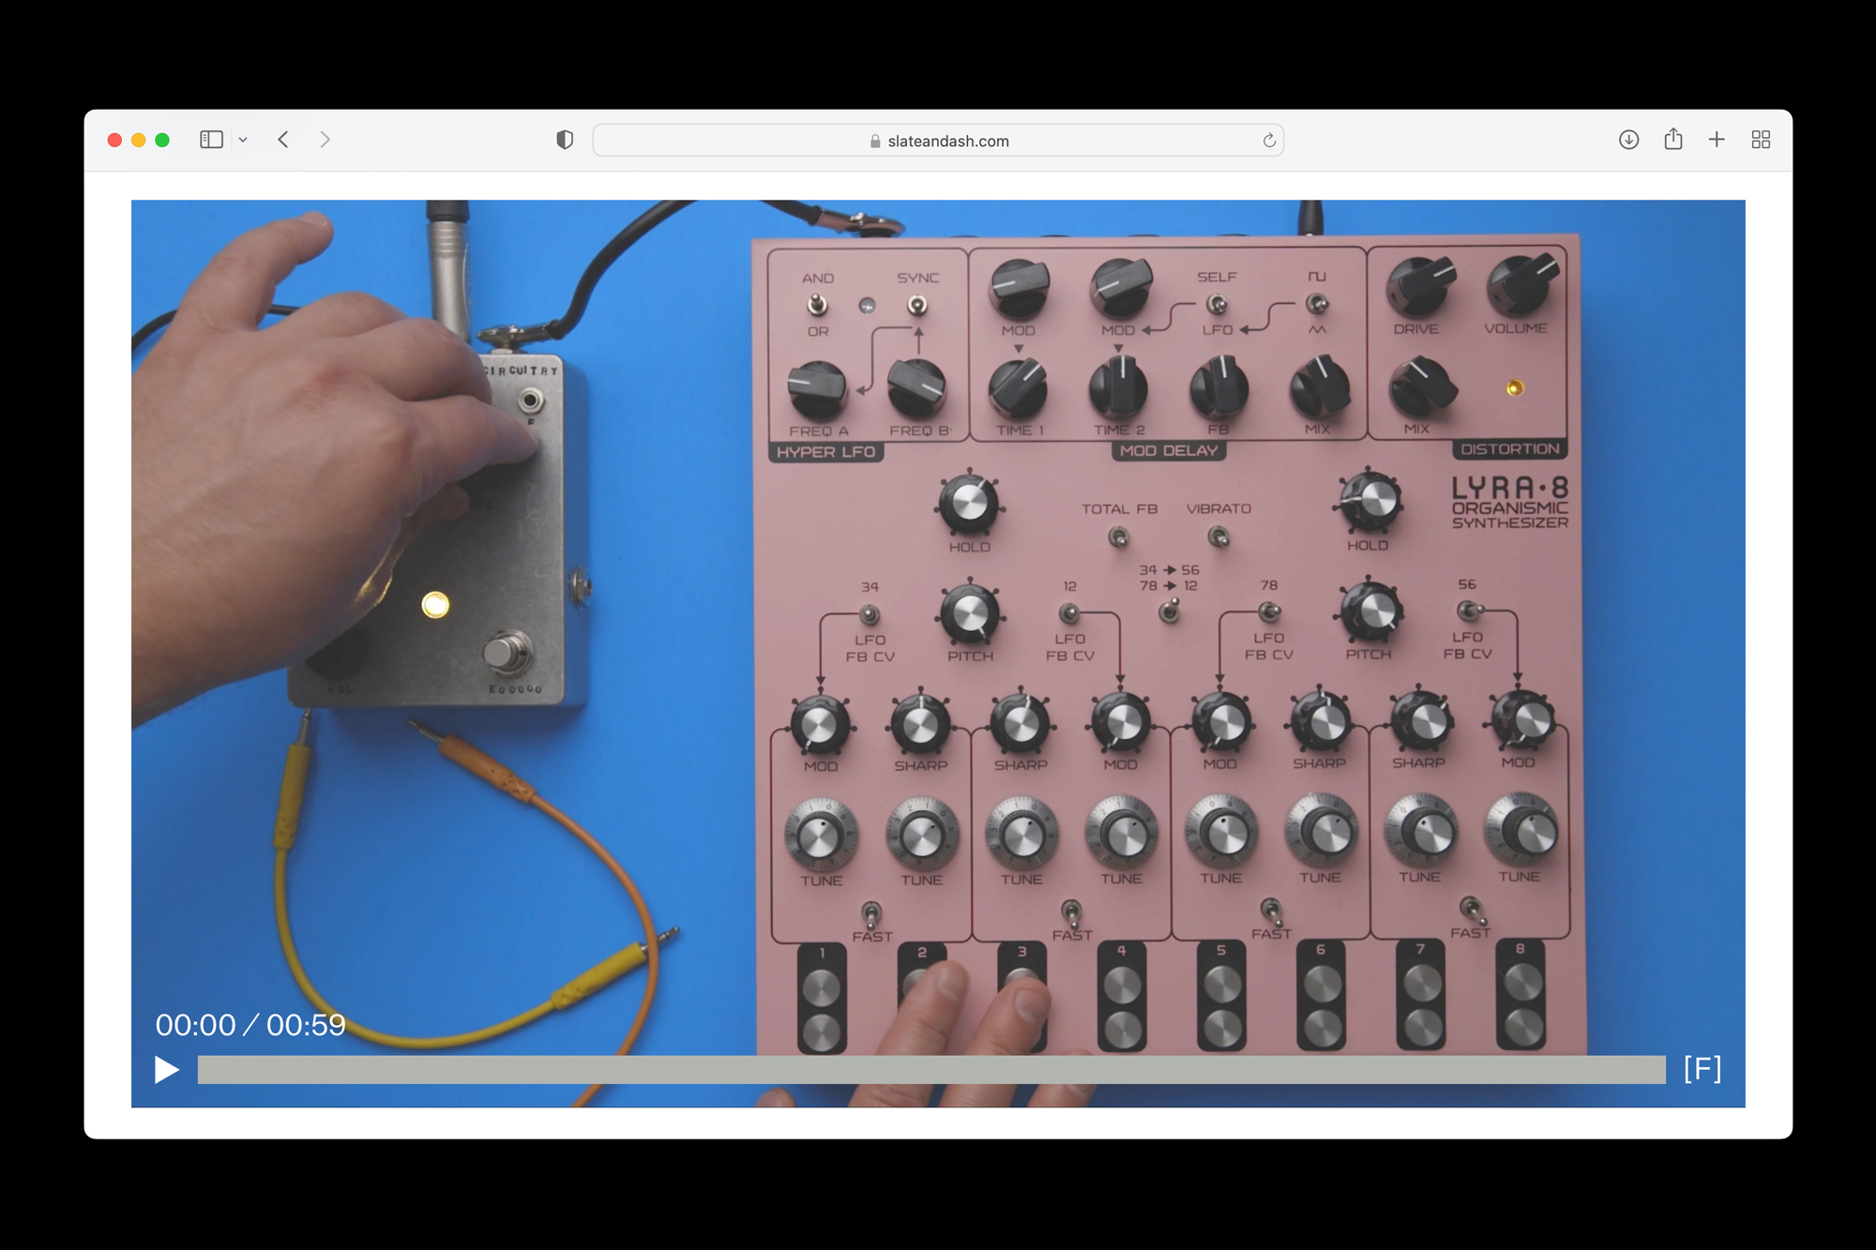Screen dimensions: 1876x1250
Task: Open a new tab
Action: [x=1717, y=140]
